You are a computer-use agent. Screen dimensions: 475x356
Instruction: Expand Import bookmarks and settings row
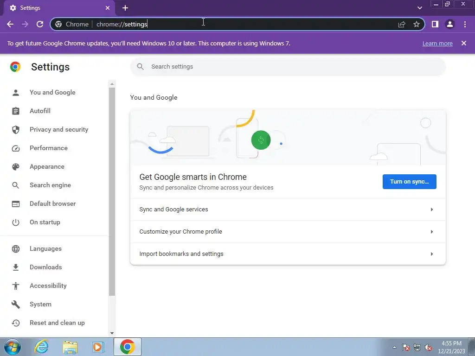tap(288, 254)
